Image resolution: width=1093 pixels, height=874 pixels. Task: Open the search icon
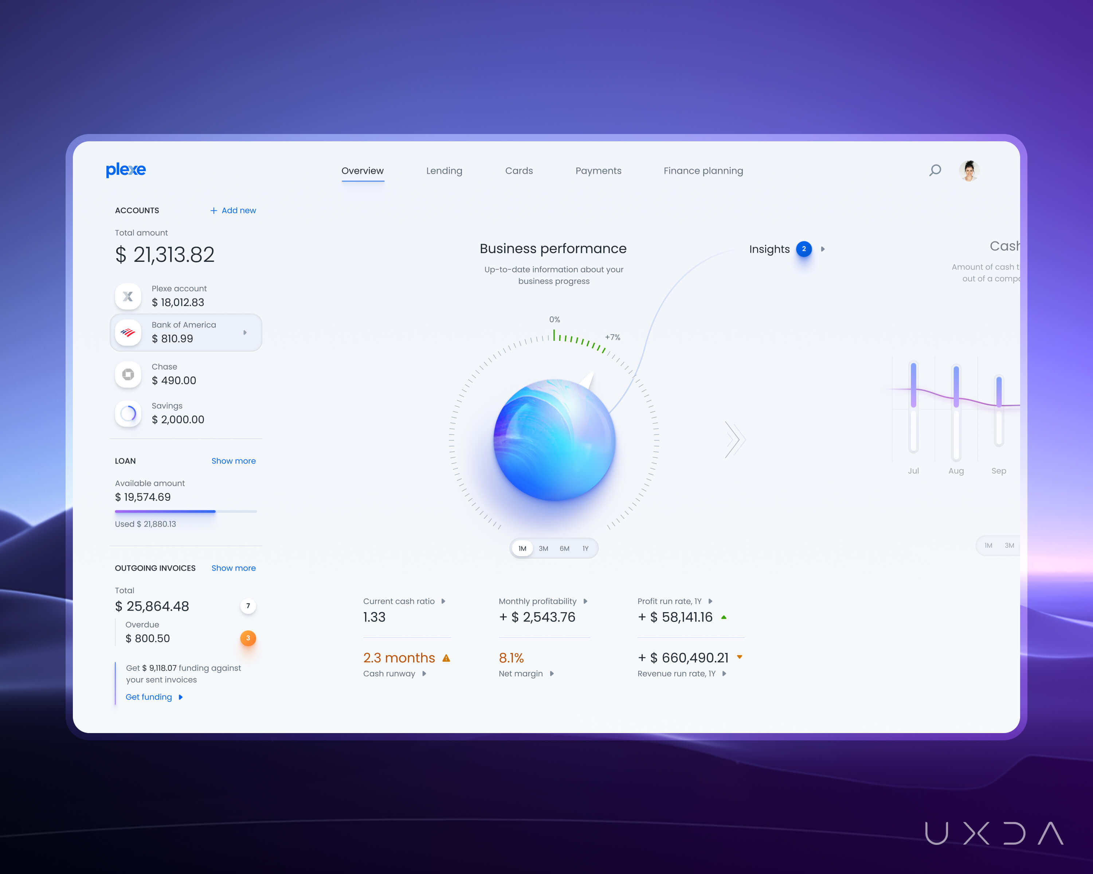click(937, 170)
